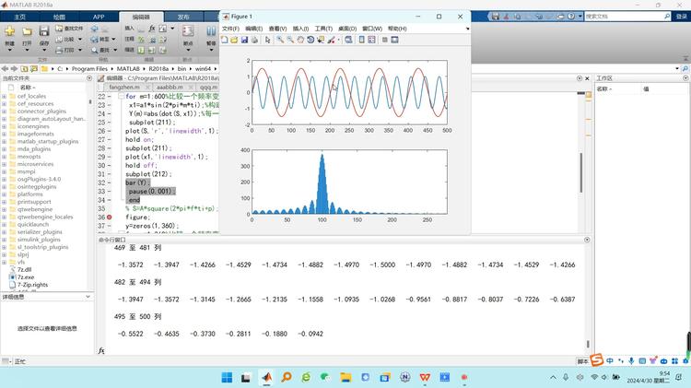Screen dimensions: 691x388
Task: Expand the New button dropdown arrow
Action: [x=10, y=50]
